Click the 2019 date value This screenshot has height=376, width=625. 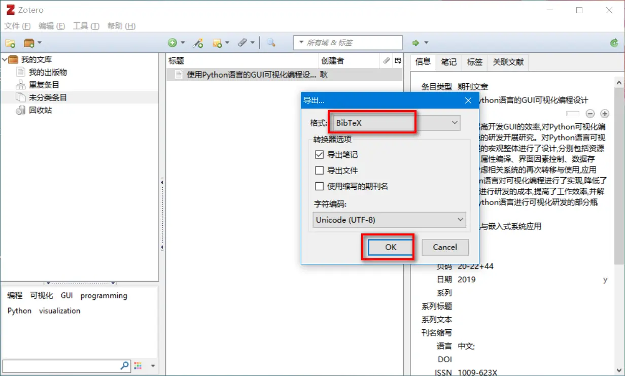466,280
